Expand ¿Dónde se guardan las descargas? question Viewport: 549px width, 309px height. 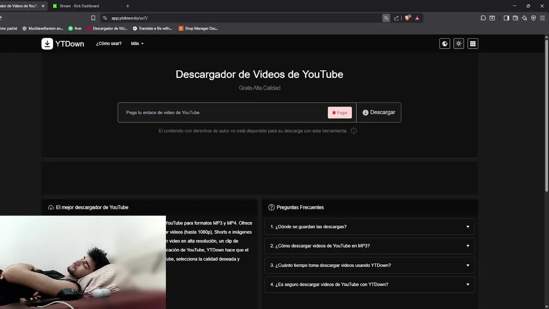[370, 227]
